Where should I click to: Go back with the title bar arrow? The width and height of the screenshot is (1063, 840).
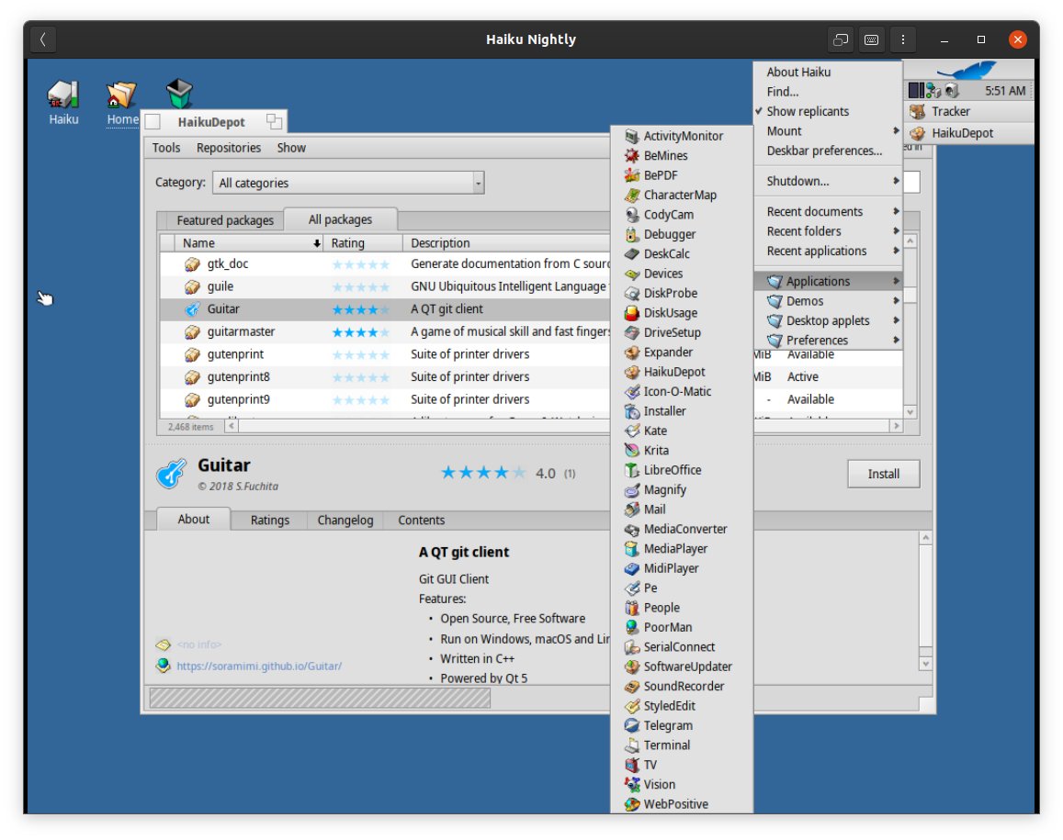pos(42,39)
